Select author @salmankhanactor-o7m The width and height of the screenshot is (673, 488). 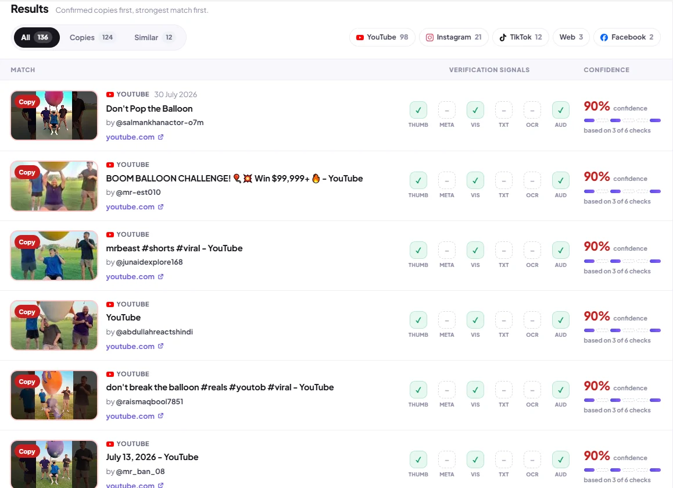click(160, 122)
